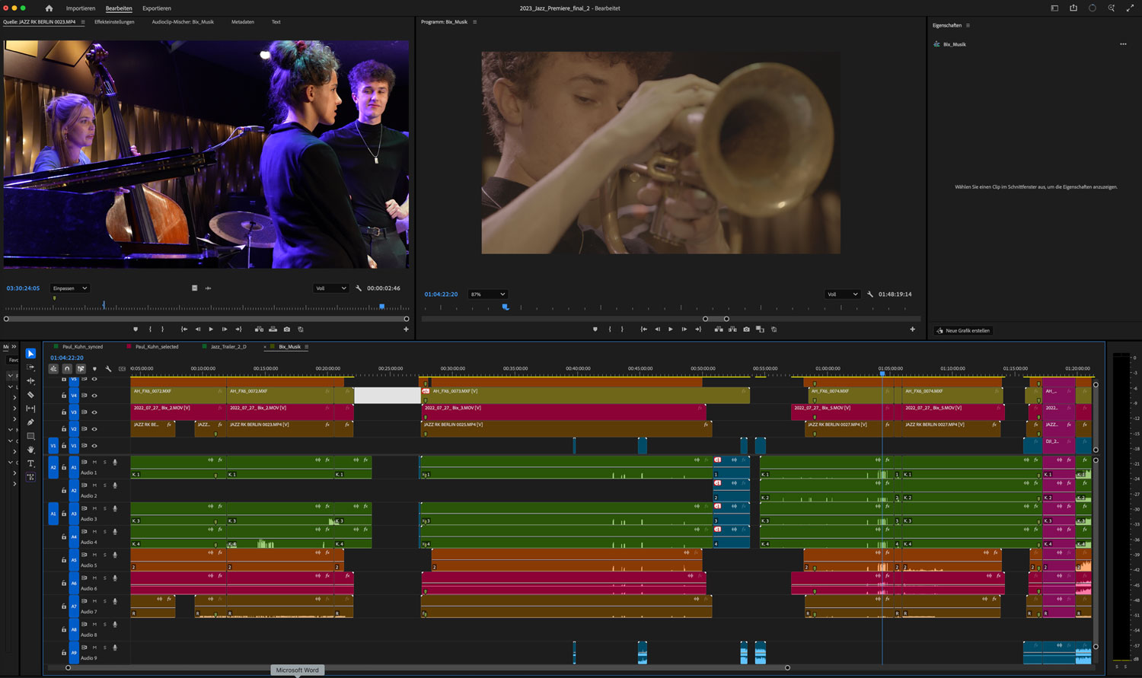Select the Slip tool
Viewport: 1142px width, 678px height.
[x=30, y=409]
